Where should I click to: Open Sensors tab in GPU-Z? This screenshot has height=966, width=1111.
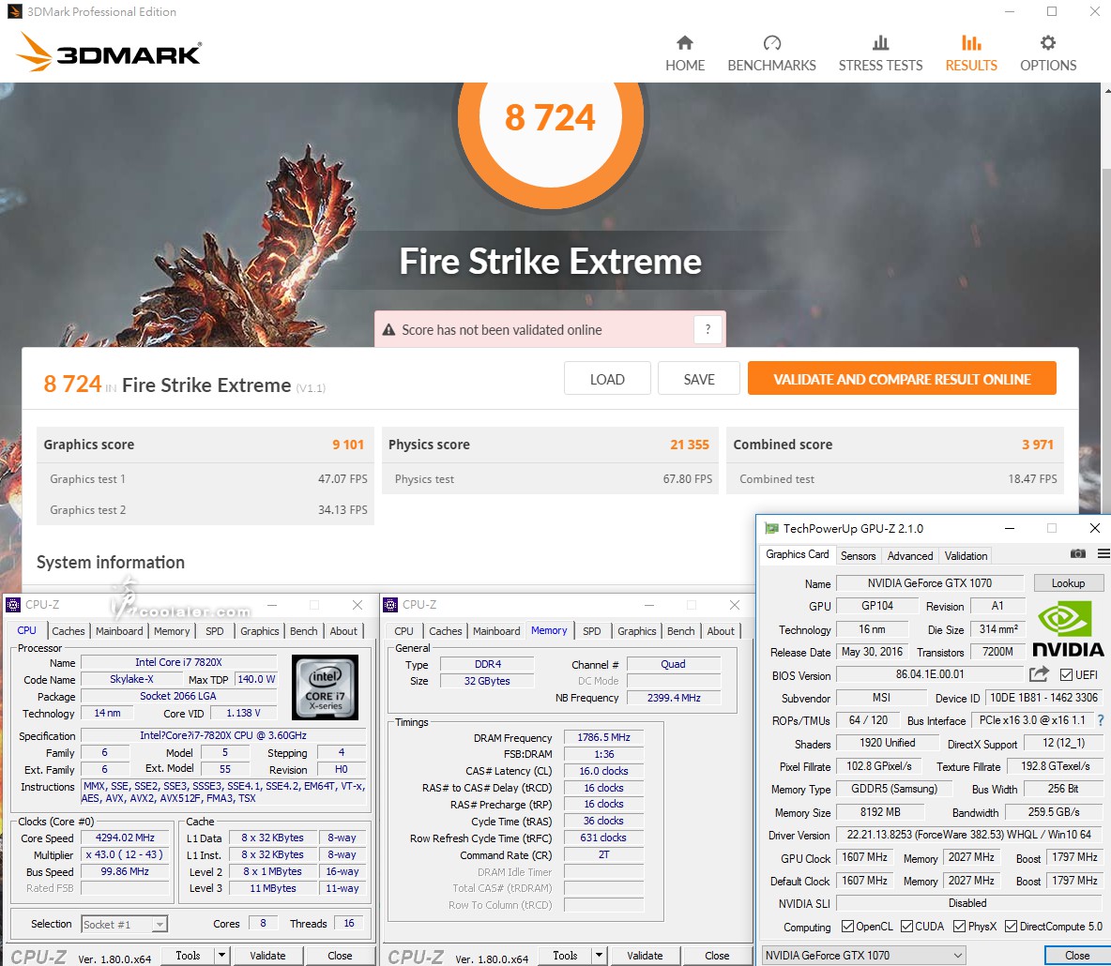pos(858,556)
